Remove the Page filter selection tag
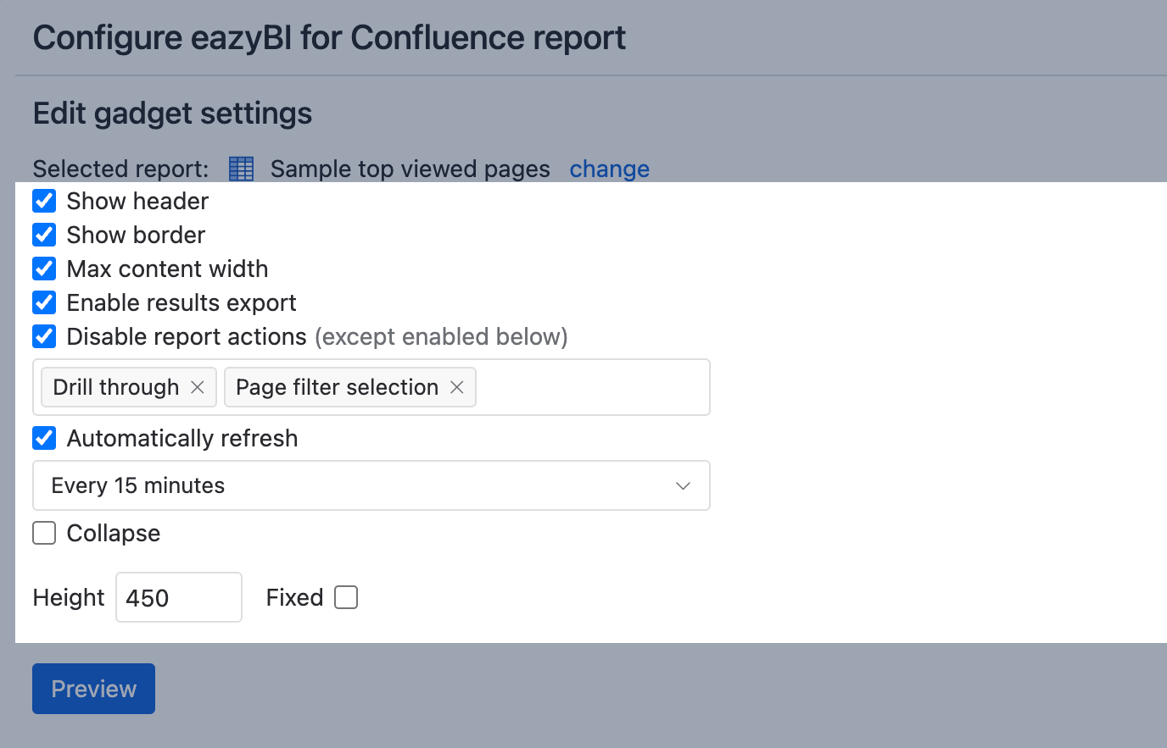The width and height of the screenshot is (1167, 748). (x=457, y=387)
